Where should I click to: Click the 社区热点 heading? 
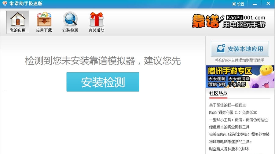[x=218, y=93]
